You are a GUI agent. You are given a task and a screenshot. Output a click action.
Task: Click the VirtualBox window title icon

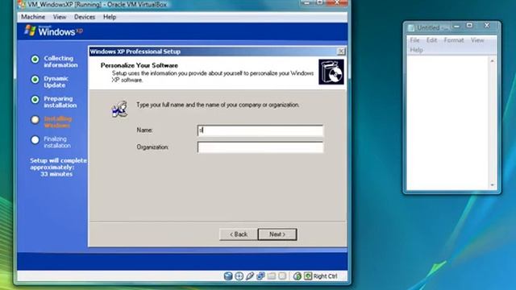click(x=22, y=4)
